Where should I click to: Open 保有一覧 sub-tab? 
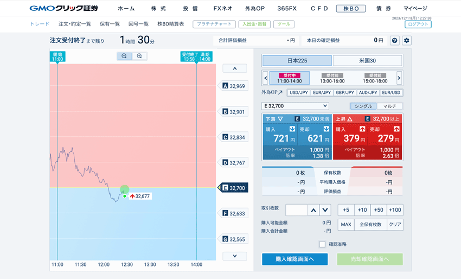coord(110,24)
